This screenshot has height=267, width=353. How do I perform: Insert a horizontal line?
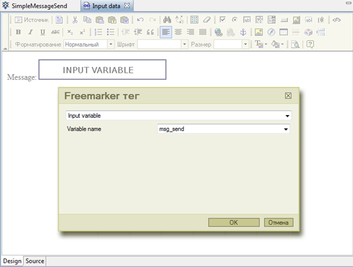296,32
